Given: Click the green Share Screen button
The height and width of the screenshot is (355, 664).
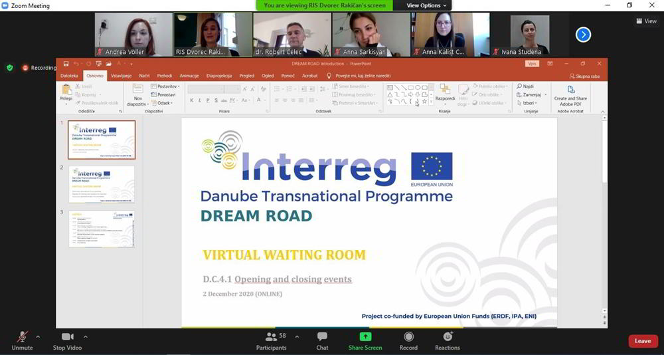Looking at the screenshot, I should click(365, 341).
